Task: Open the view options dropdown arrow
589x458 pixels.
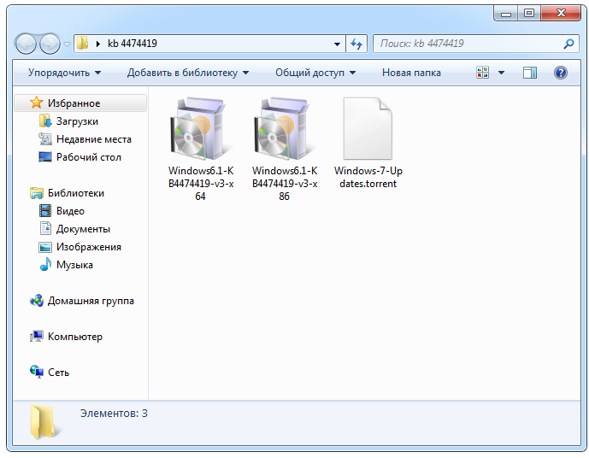Action: point(501,73)
